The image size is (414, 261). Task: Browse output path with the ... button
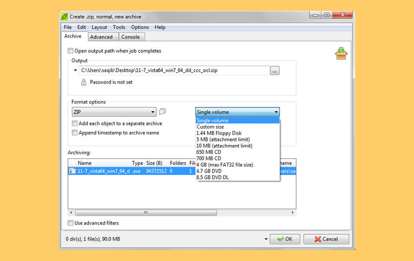(x=275, y=71)
